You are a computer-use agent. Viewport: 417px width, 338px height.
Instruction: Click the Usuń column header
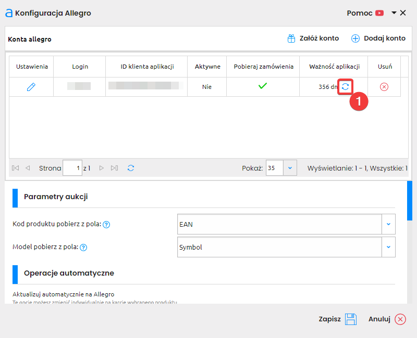(385, 67)
